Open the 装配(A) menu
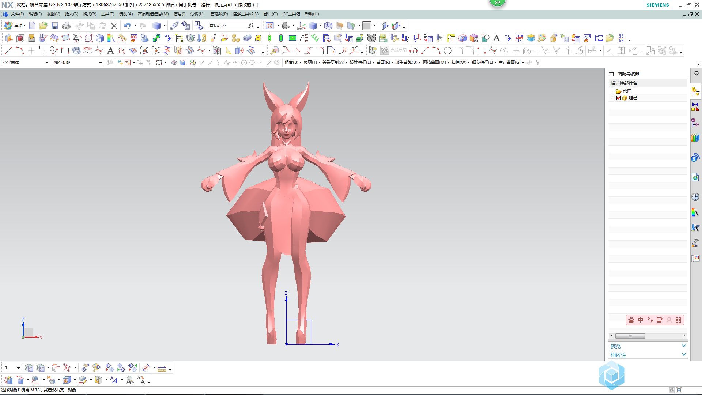This screenshot has width=702, height=395. 126,14
